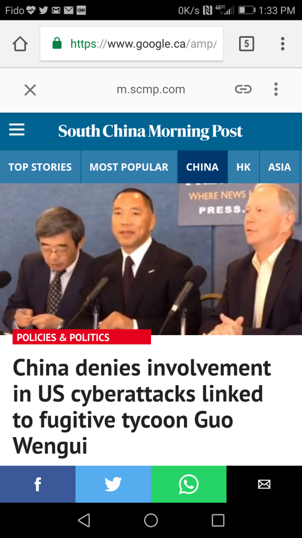
Task: Go to South China Morning Post homepage logo
Action: [x=150, y=131]
